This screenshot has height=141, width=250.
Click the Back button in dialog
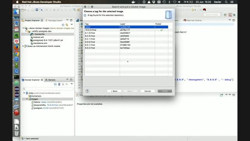click(x=114, y=91)
